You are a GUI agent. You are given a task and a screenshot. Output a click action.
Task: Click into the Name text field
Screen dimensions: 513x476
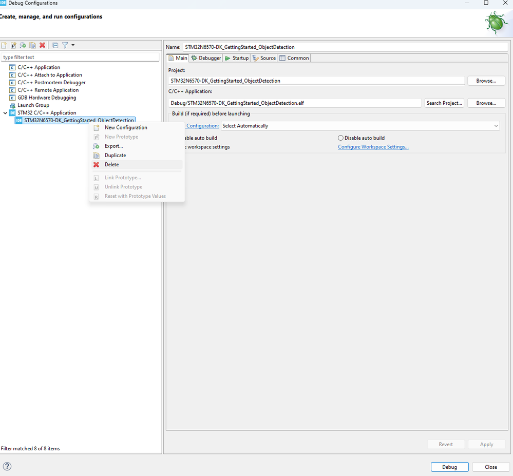click(345, 47)
